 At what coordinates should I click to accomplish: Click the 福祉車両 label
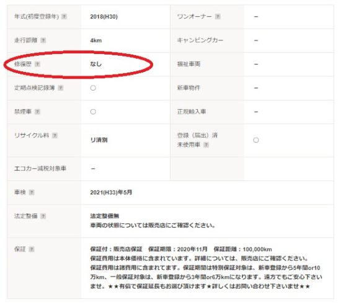click(188, 64)
